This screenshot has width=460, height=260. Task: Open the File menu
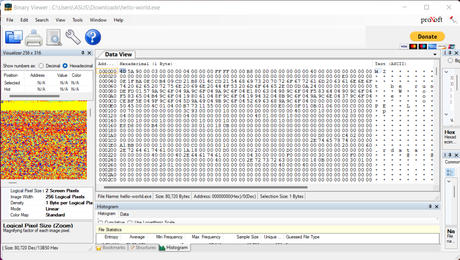click(10, 20)
